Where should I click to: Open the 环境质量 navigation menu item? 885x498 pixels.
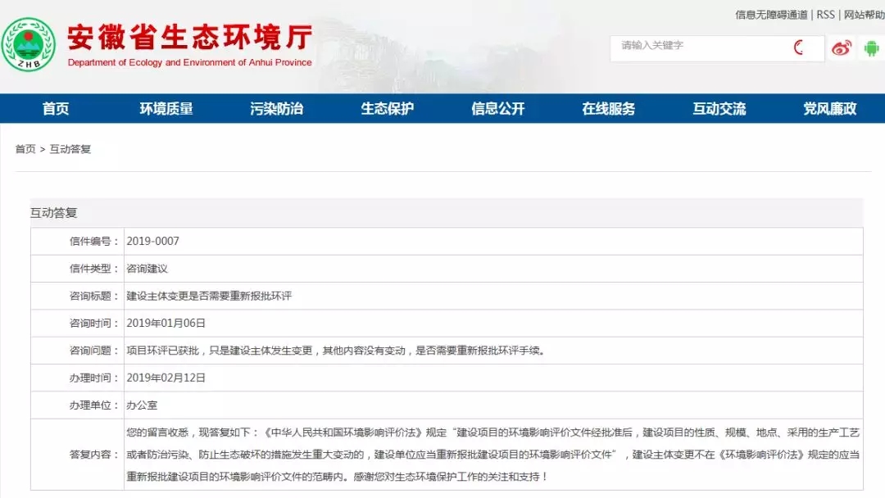pos(166,108)
